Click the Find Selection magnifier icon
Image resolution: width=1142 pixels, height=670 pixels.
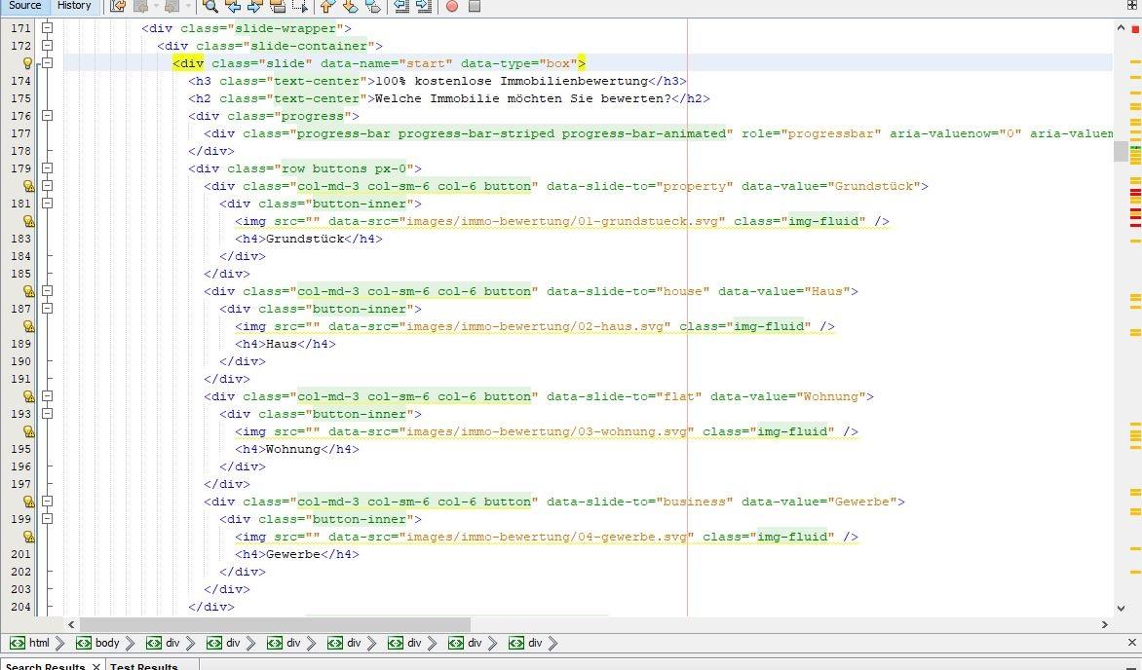pyautogui.click(x=209, y=7)
